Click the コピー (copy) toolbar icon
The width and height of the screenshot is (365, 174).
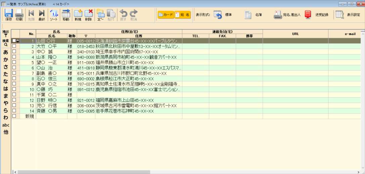tap(100, 14)
